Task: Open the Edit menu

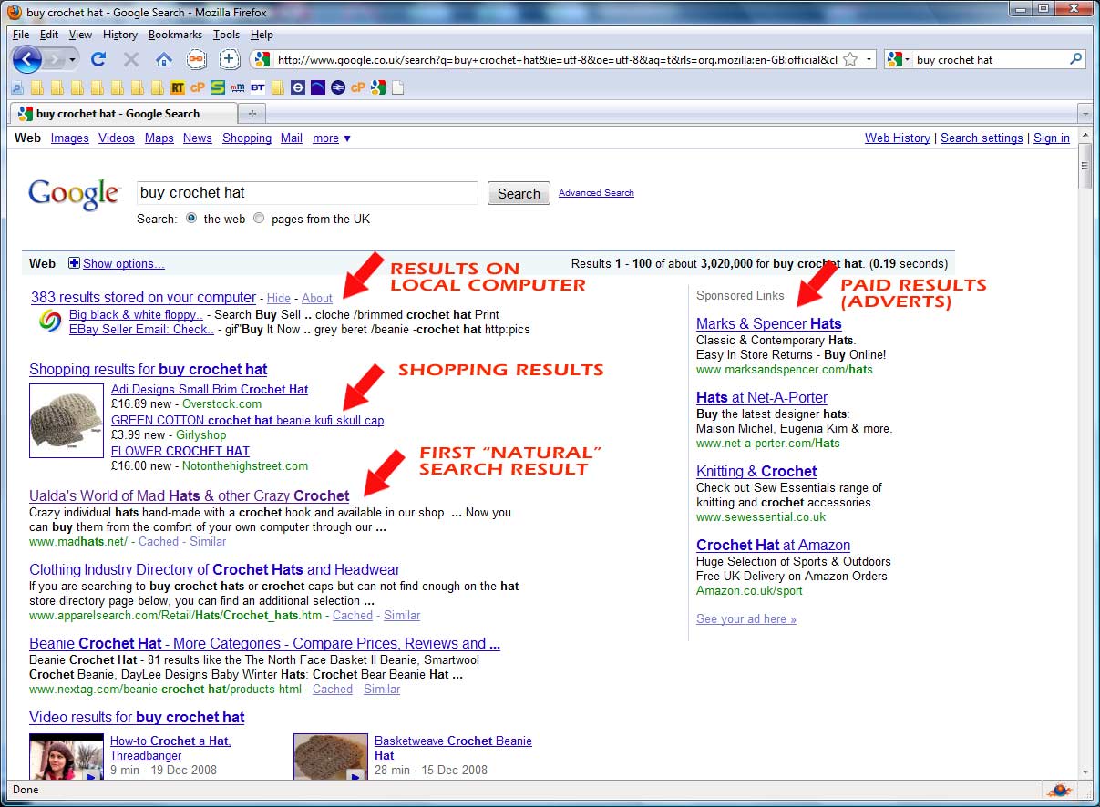Action: coord(49,35)
